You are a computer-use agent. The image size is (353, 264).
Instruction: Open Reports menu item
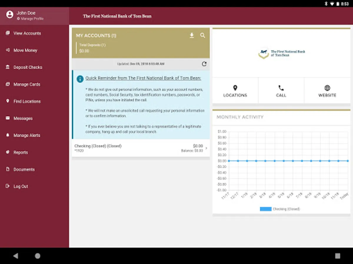(x=21, y=153)
